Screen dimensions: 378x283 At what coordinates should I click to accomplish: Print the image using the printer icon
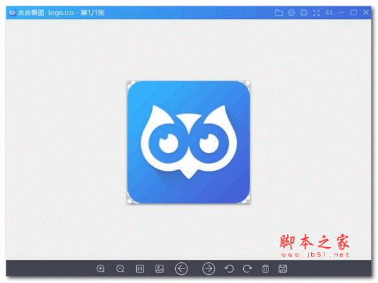coord(304,13)
